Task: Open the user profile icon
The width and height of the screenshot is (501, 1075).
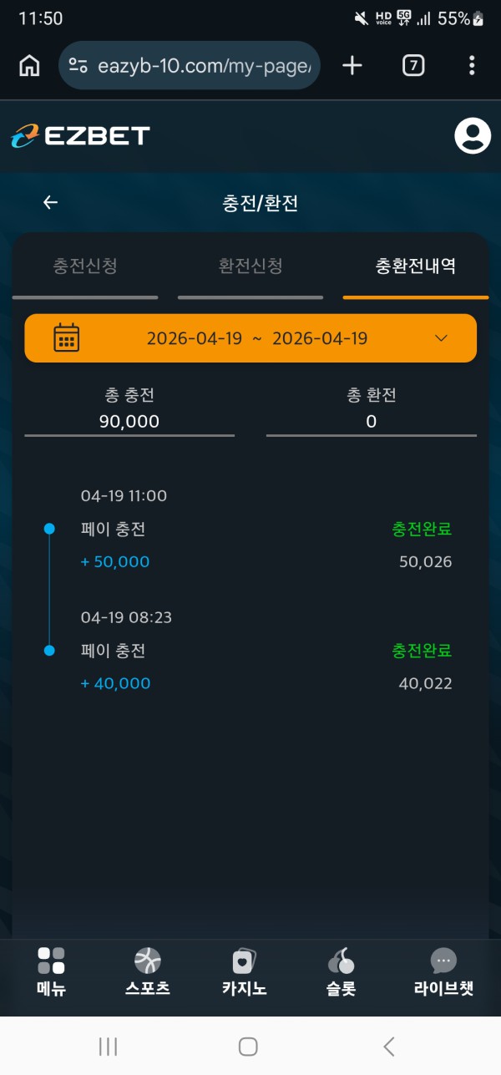Action: coord(472,136)
